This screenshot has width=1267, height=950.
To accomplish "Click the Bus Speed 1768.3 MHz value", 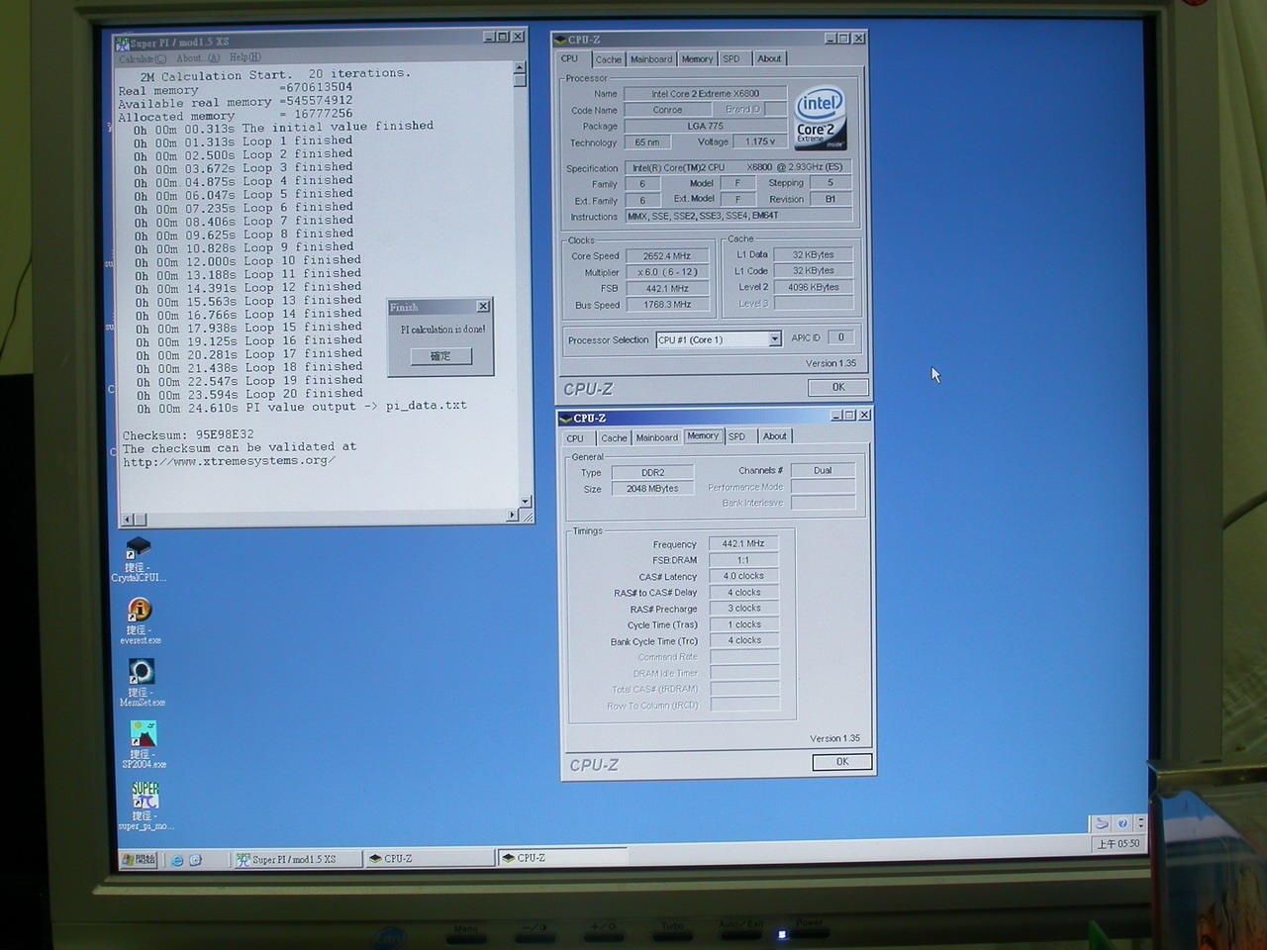I will 667,305.
